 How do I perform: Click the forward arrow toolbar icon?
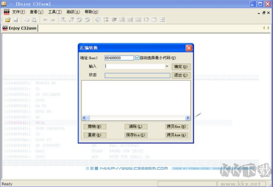pos(53,20)
